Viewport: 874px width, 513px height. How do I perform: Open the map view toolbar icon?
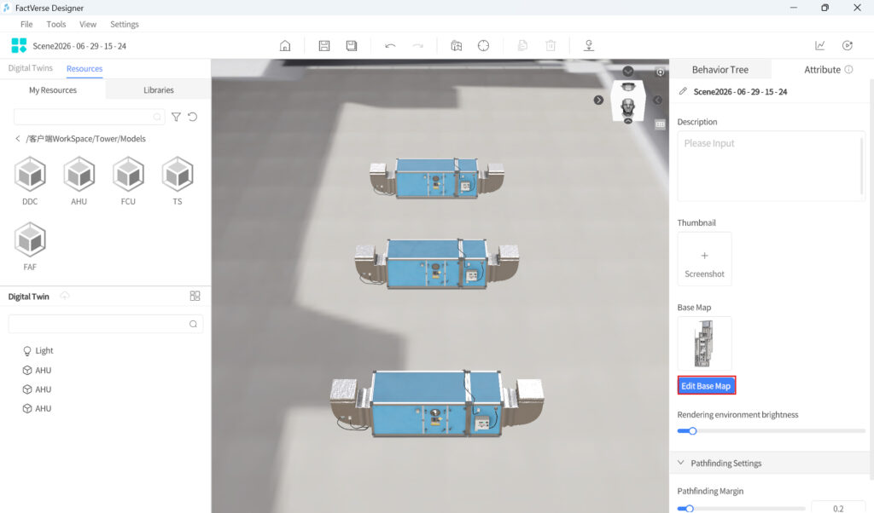456,46
